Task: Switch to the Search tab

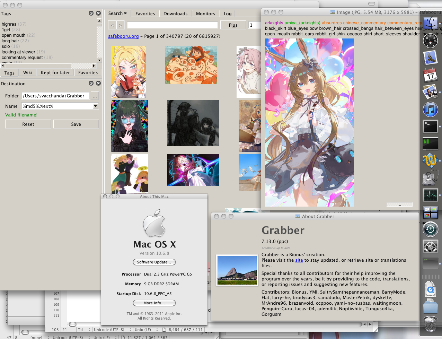Action: pyautogui.click(x=117, y=13)
